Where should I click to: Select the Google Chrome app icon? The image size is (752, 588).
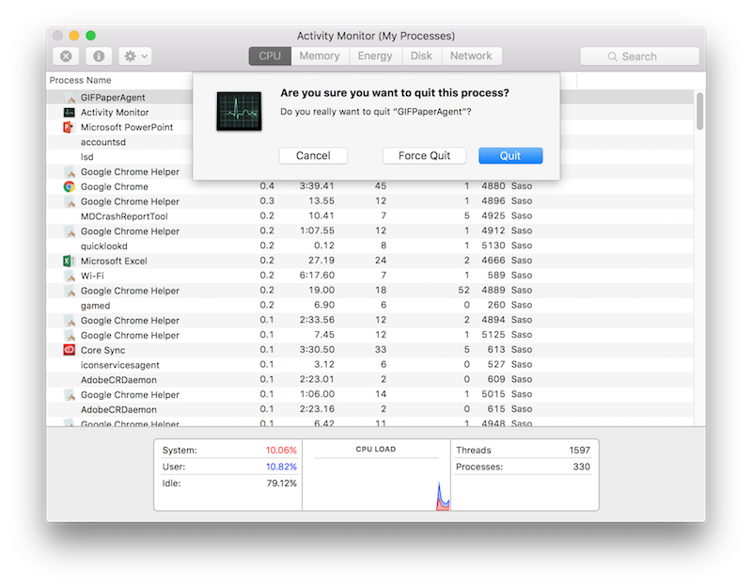click(69, 186)
